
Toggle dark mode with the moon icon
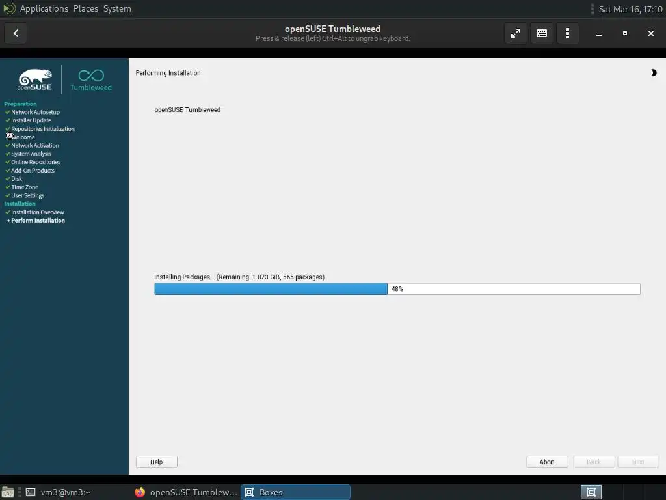coord(653,73)
